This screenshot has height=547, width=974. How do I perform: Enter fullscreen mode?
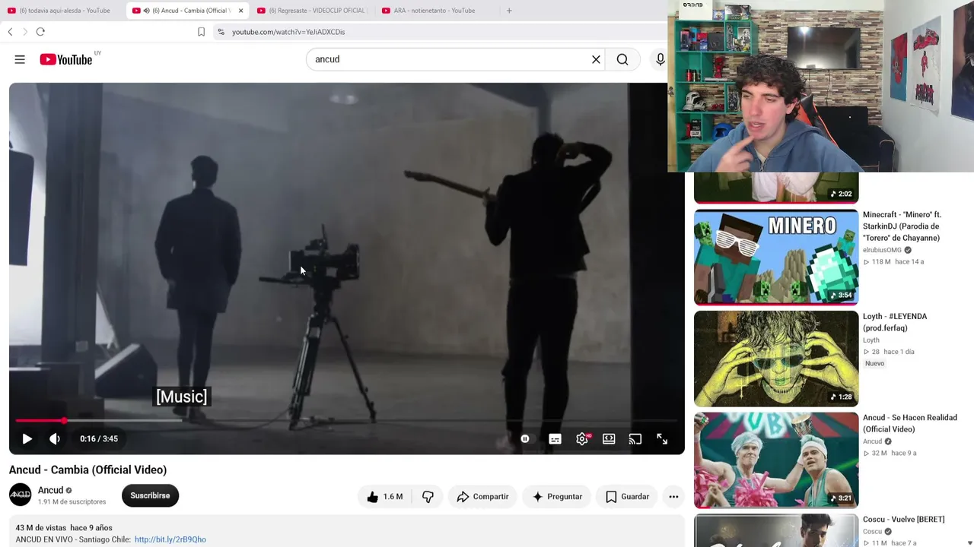(662, 438)
